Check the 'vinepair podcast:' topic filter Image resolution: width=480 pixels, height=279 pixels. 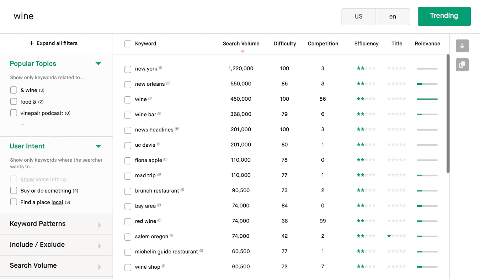click(14, 113)
